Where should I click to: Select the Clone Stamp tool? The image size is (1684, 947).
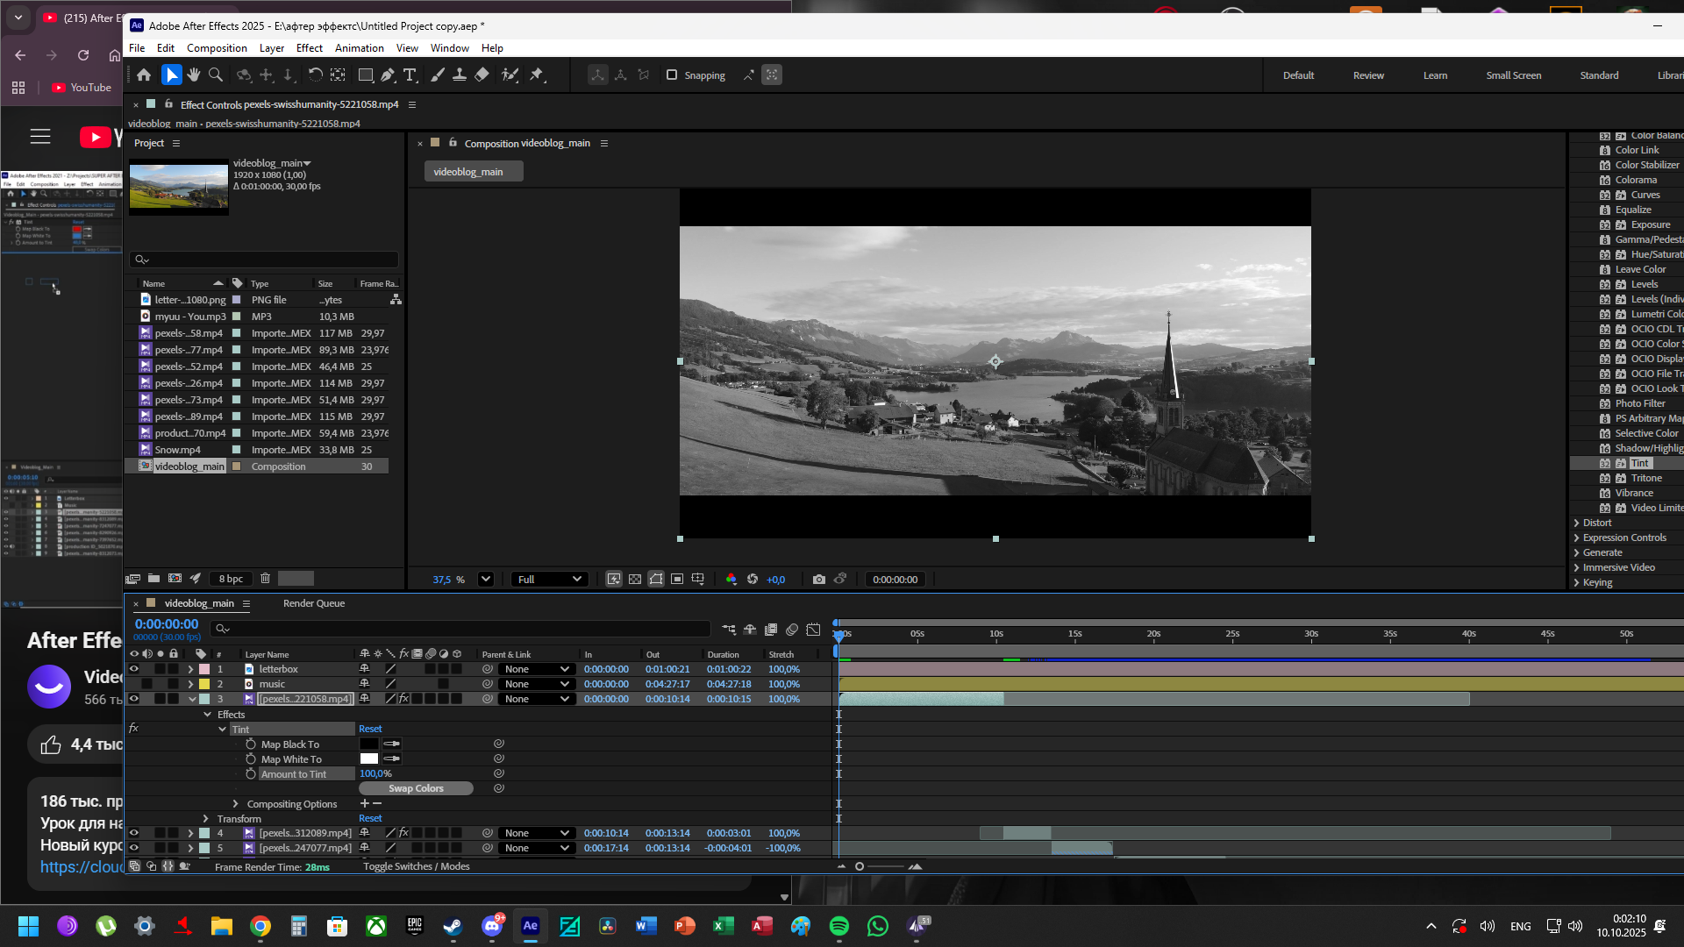(459, 75)
